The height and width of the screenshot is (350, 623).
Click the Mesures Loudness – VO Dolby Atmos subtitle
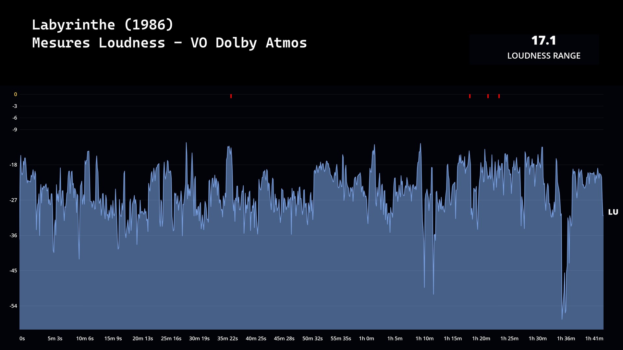point(169,43)
